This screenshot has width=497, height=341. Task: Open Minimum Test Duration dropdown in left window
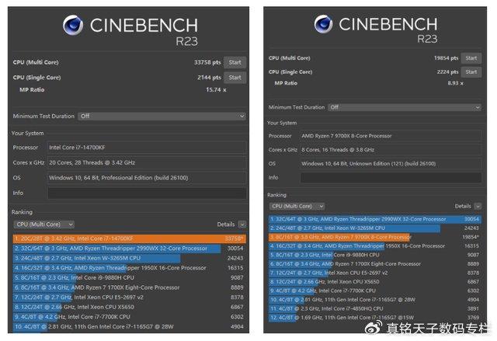(x=162, y=116)
